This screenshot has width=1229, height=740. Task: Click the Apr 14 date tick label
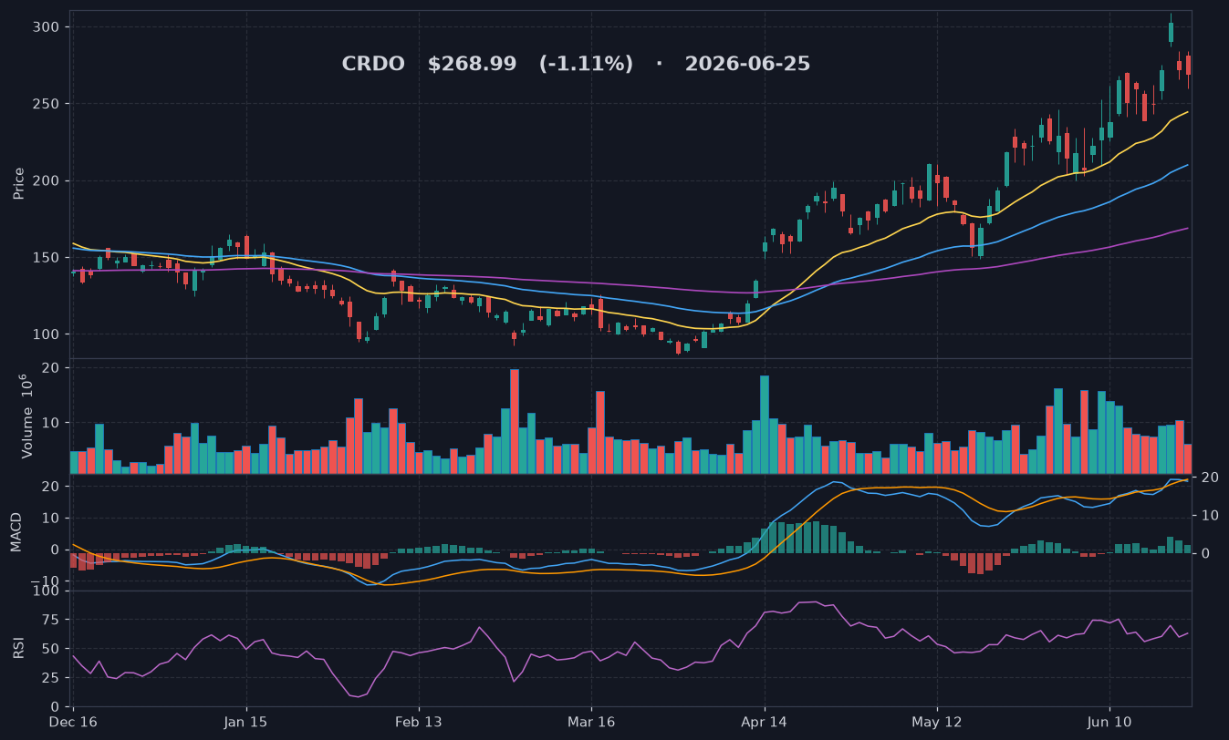coord(765,721)
